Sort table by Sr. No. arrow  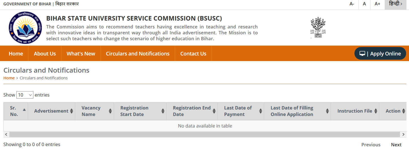click(x=24, y=110)
